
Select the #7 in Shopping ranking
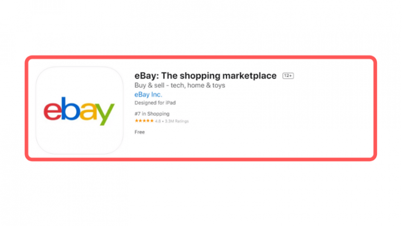152,114
